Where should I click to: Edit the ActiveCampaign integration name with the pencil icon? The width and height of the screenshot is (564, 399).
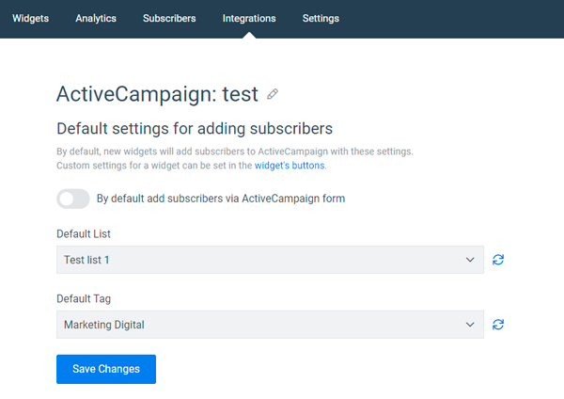point(273,94)
